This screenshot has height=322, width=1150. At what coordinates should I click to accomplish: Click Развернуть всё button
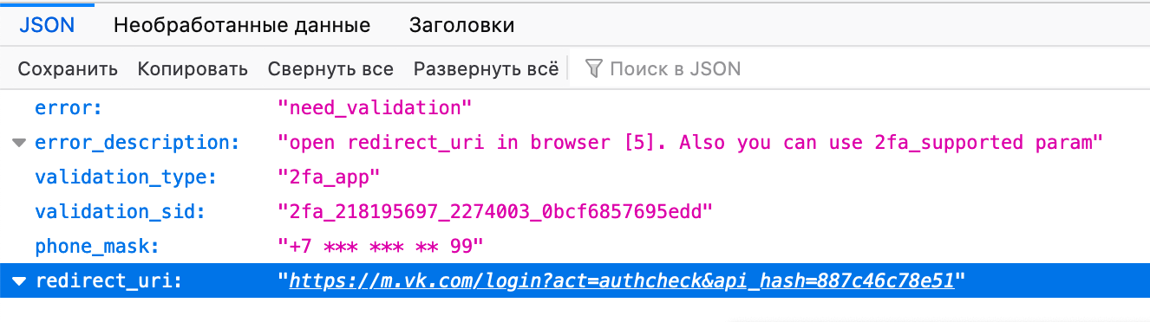tap(486, 69)
